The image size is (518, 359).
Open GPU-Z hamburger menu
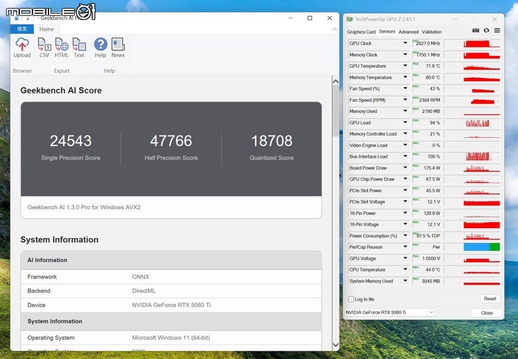(x=497, y=31)
